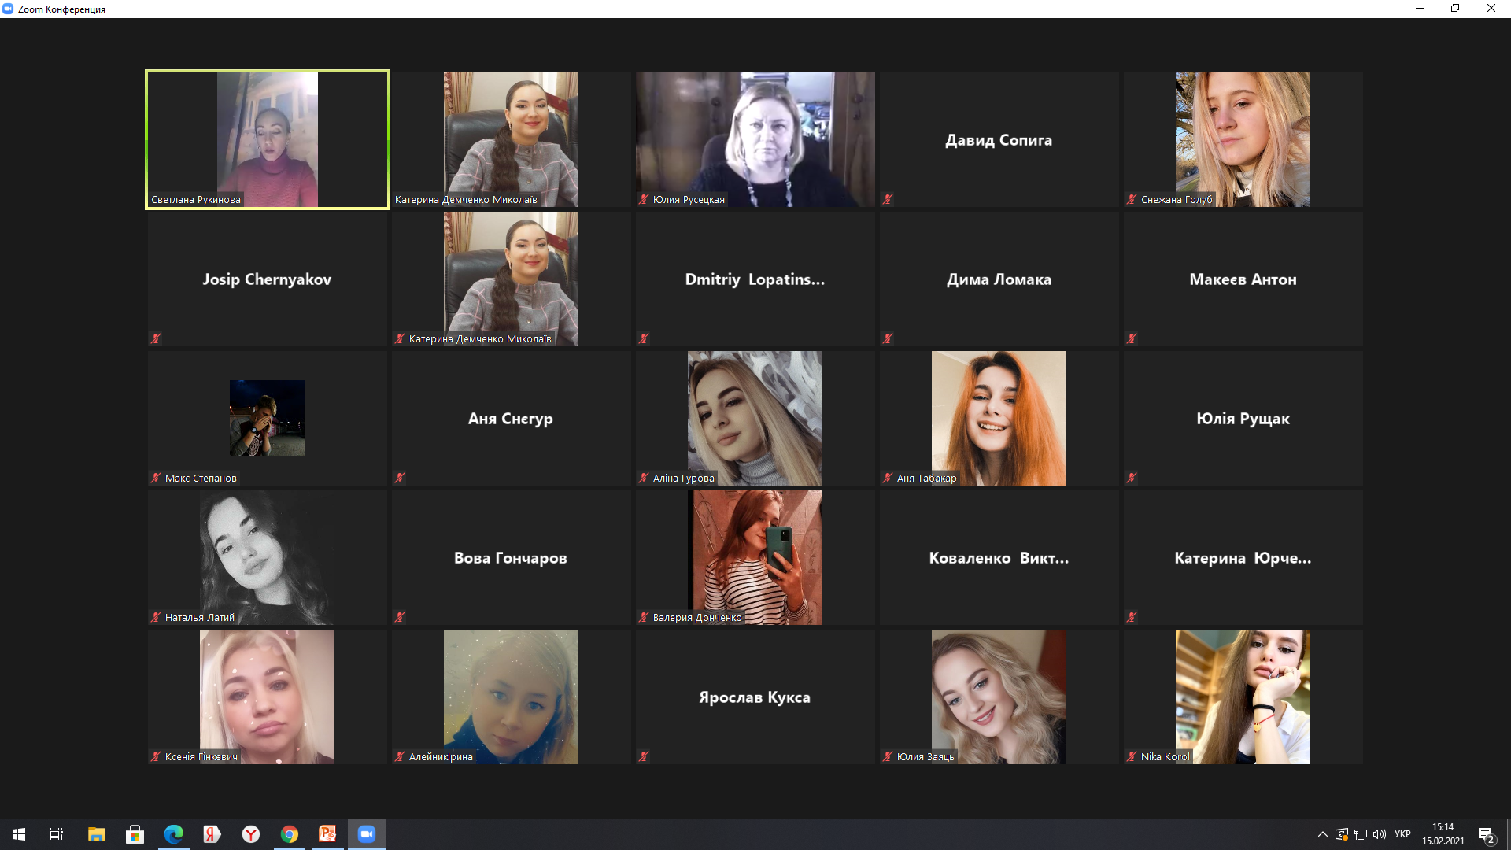Select Nika Korol's video tile
The height and width of the screenshot is (850, 1511).
point(1243,697)
